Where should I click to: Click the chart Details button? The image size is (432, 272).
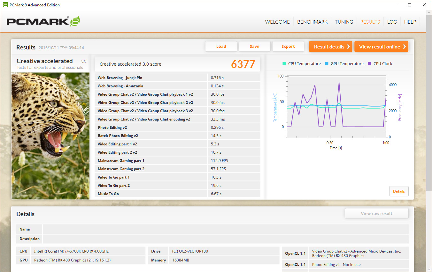(398, 191)
